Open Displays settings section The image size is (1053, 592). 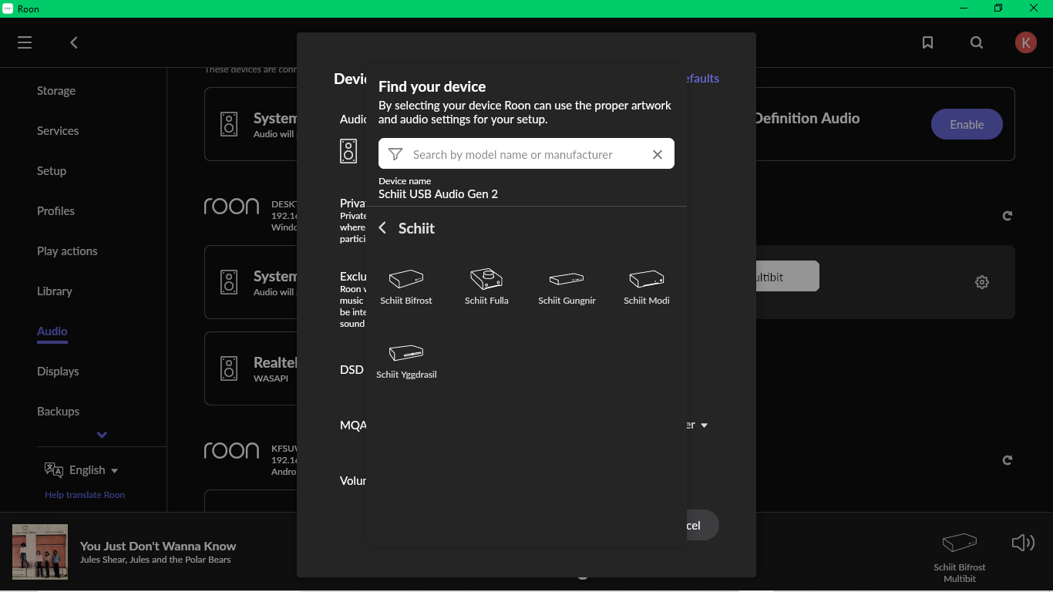pyautogui.click(x=58, y=372)
